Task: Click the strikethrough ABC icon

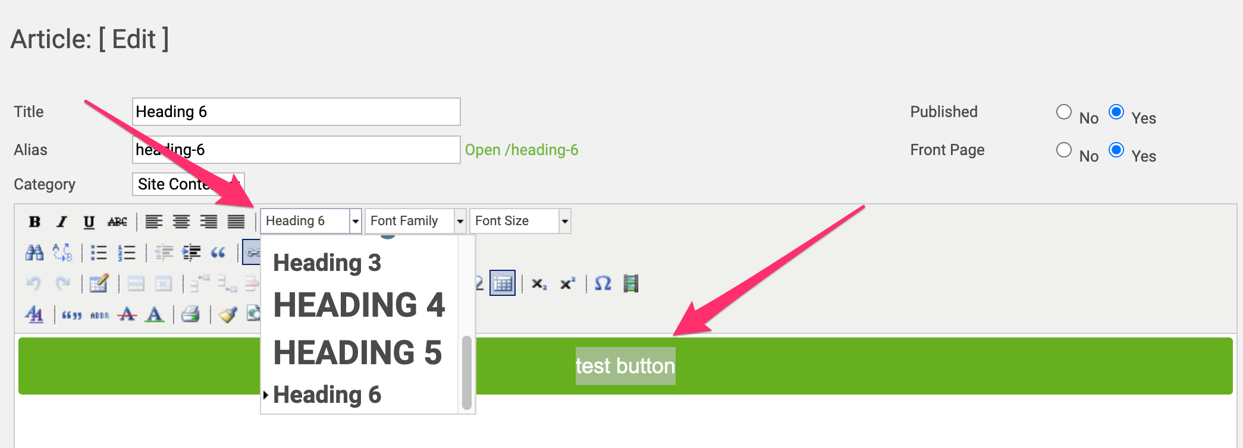Action: coord(117,222)
